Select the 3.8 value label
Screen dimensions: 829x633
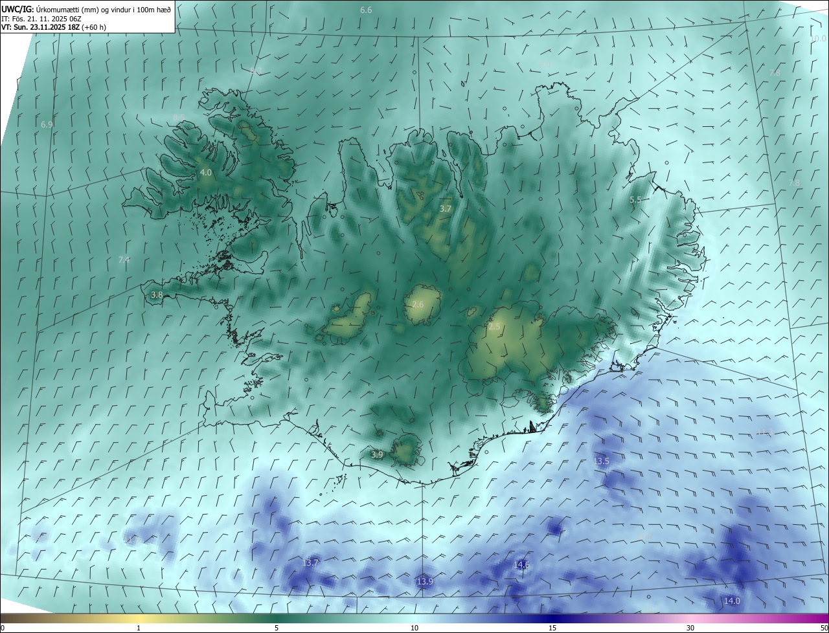157,295
